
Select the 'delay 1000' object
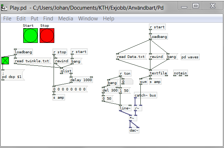click(81, 80)
